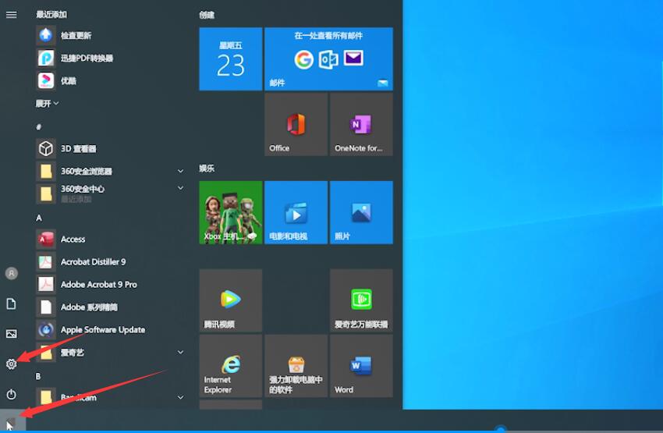Open the 强力卸载电脑中的软件 tile
The image size is (663, 433).
(x=296, y=366)
